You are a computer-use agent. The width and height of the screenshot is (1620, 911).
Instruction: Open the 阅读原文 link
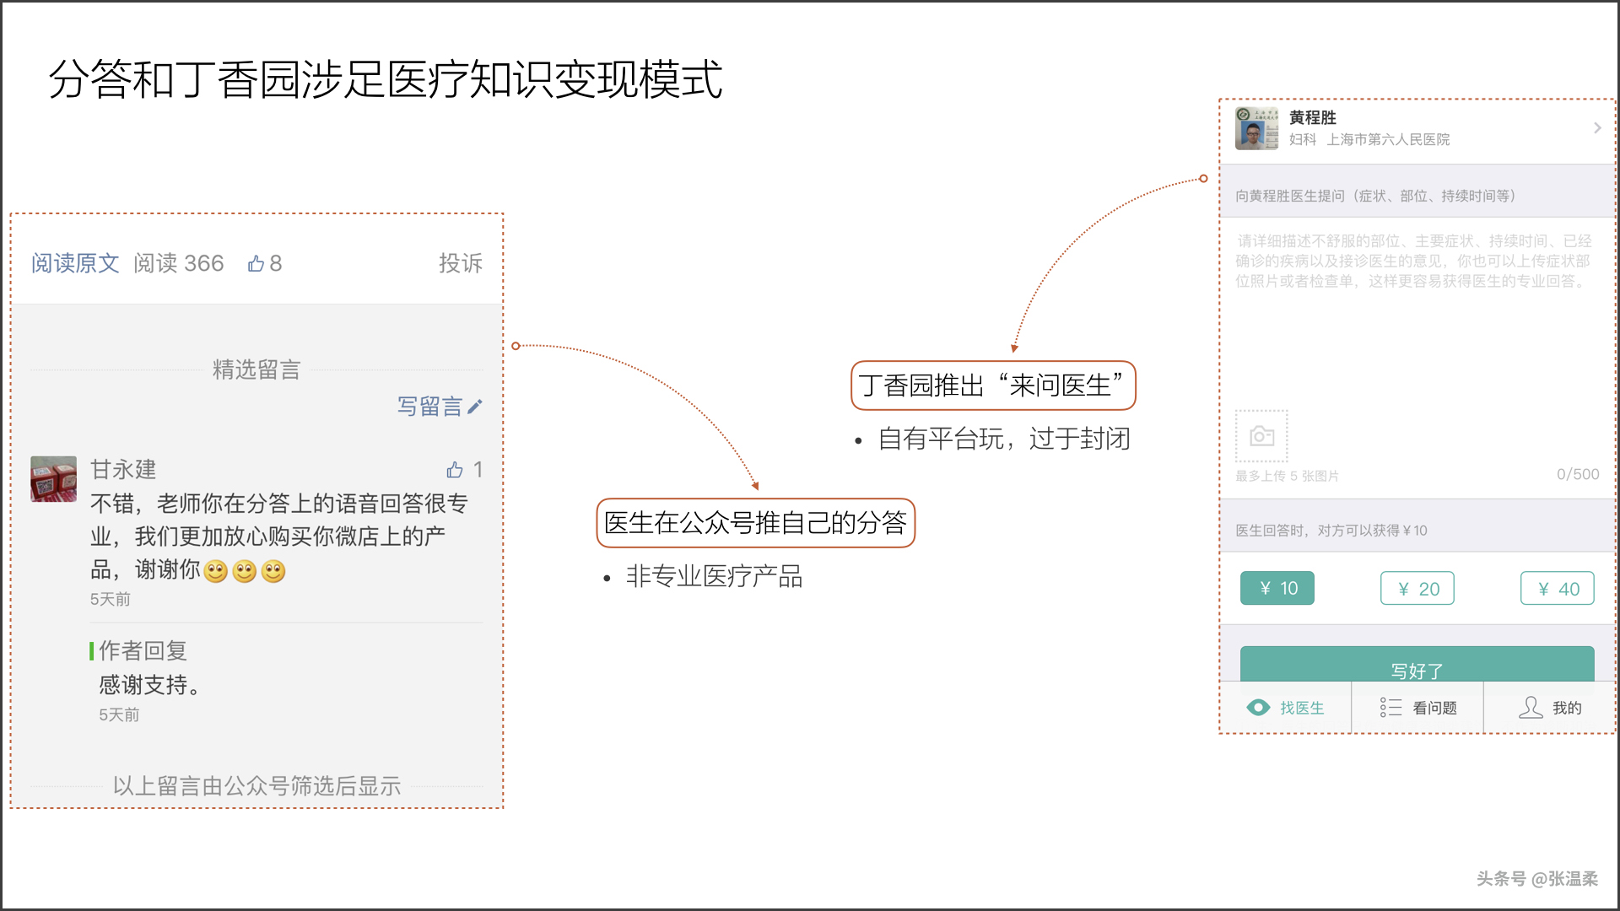click(74, 263)
